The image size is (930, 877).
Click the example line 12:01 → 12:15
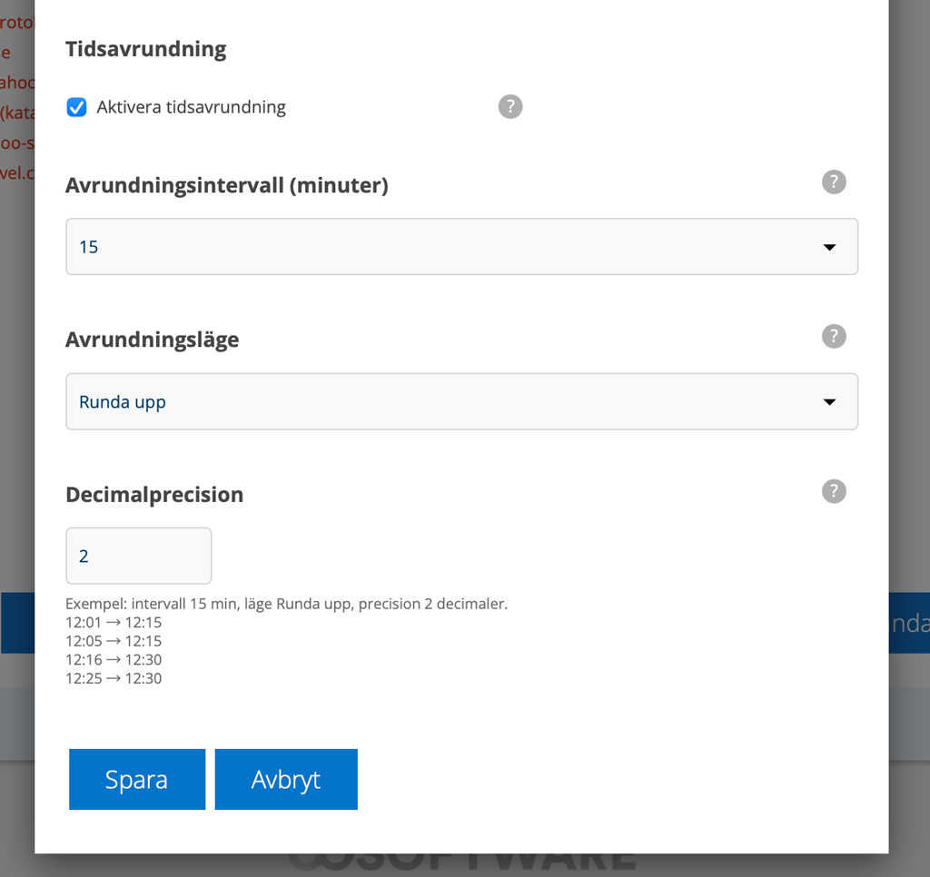click(114, 623)
